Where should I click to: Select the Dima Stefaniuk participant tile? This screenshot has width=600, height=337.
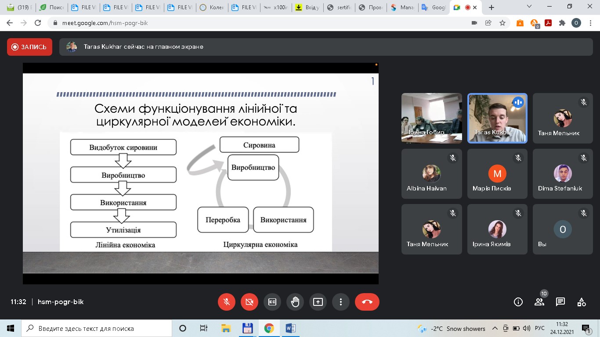coord(563,174)
